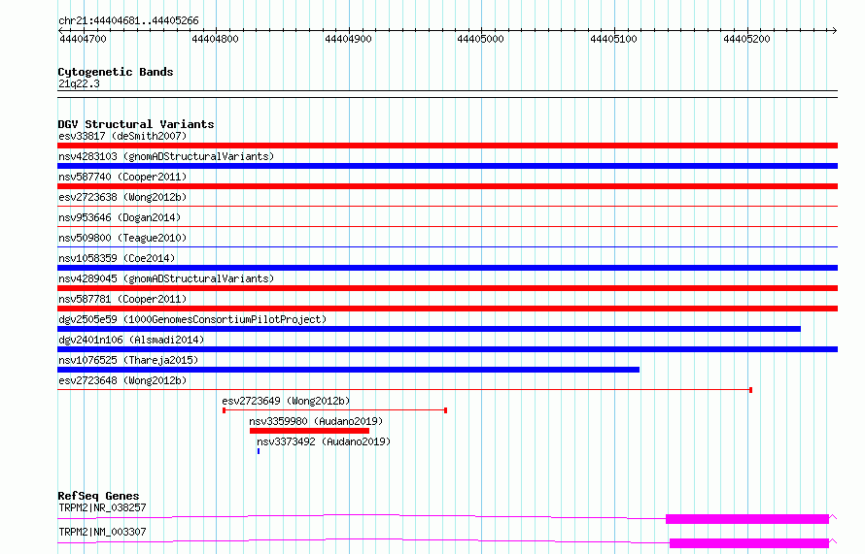865x554 pixels.
Task: Open dgv2401n106 (Alsmadi2014) label
Action: coord(131,340)
